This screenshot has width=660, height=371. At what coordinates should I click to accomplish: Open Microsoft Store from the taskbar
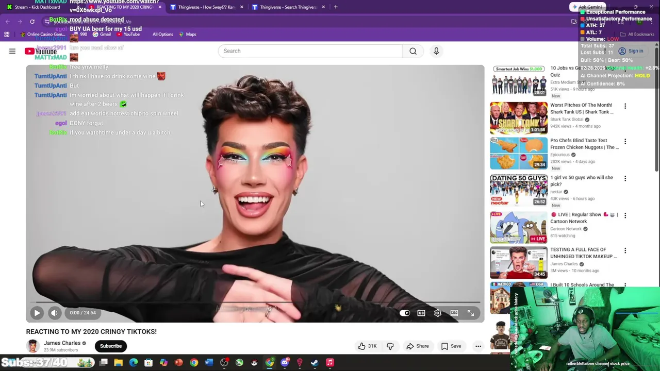[x=148, y=363]
